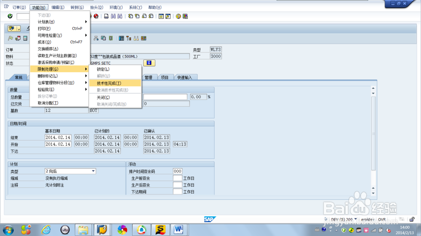Open the 抬头(D) menu
Screen dimensions: 421x236
(x=96, y=7)
